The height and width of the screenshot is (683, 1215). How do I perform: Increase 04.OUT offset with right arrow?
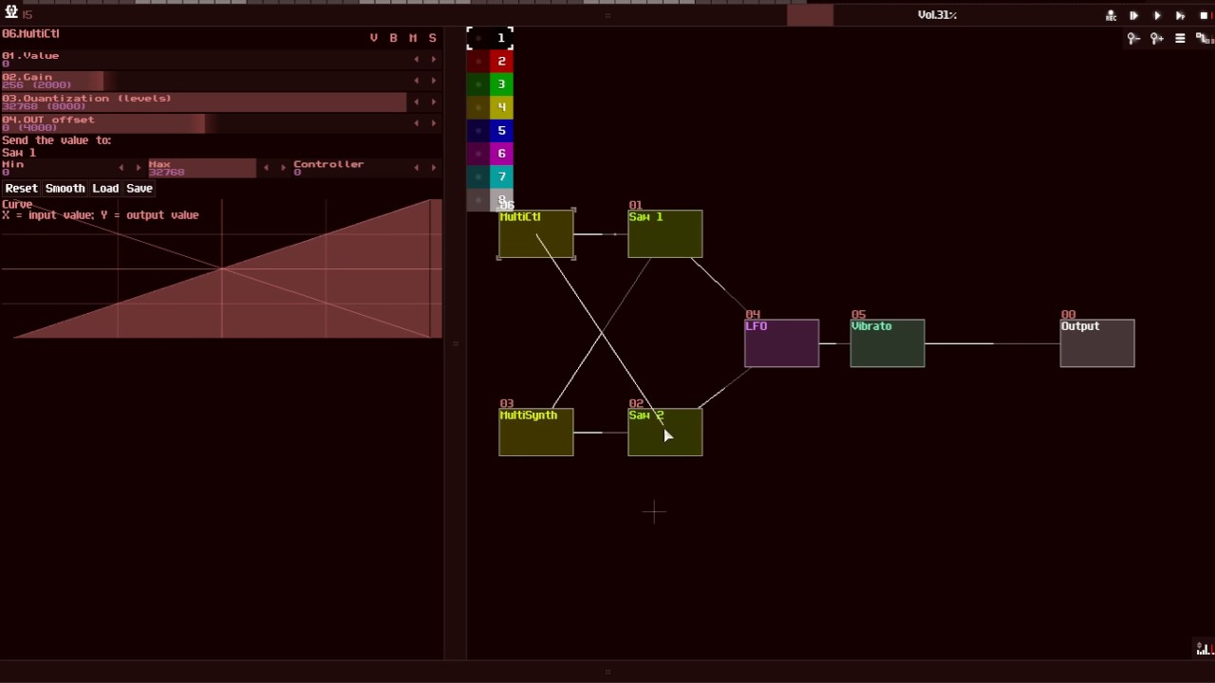coord(434,123)
